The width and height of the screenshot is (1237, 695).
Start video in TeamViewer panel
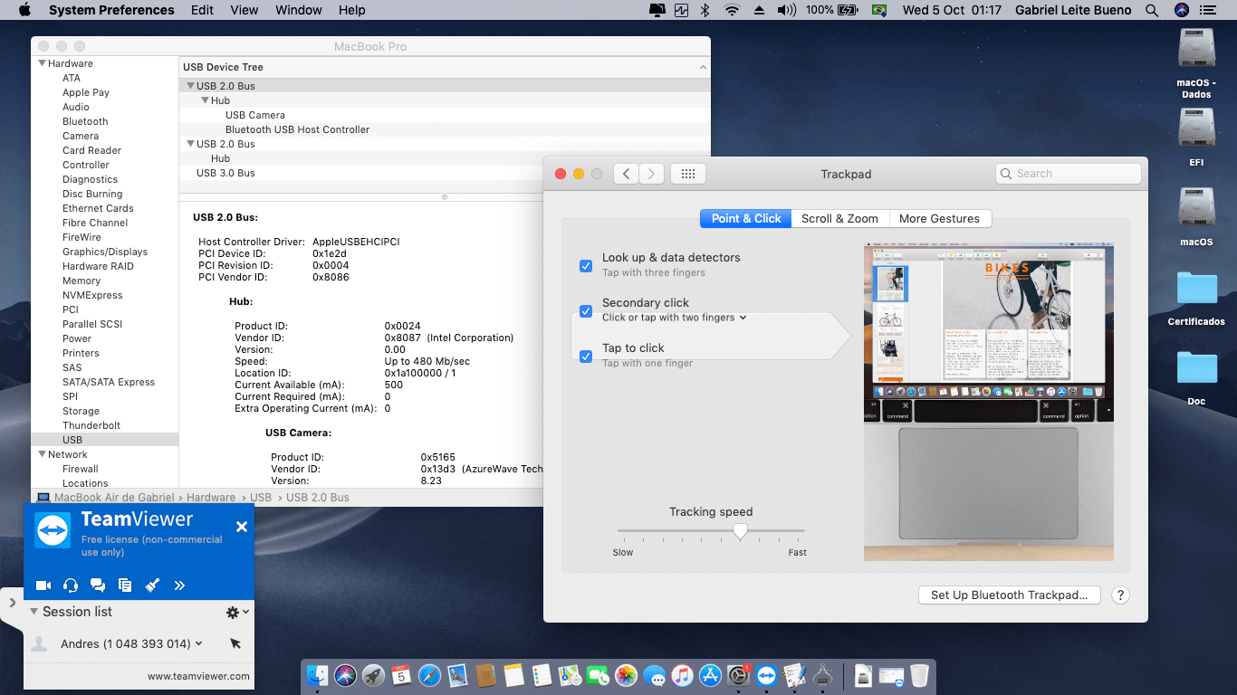point(43,586)
